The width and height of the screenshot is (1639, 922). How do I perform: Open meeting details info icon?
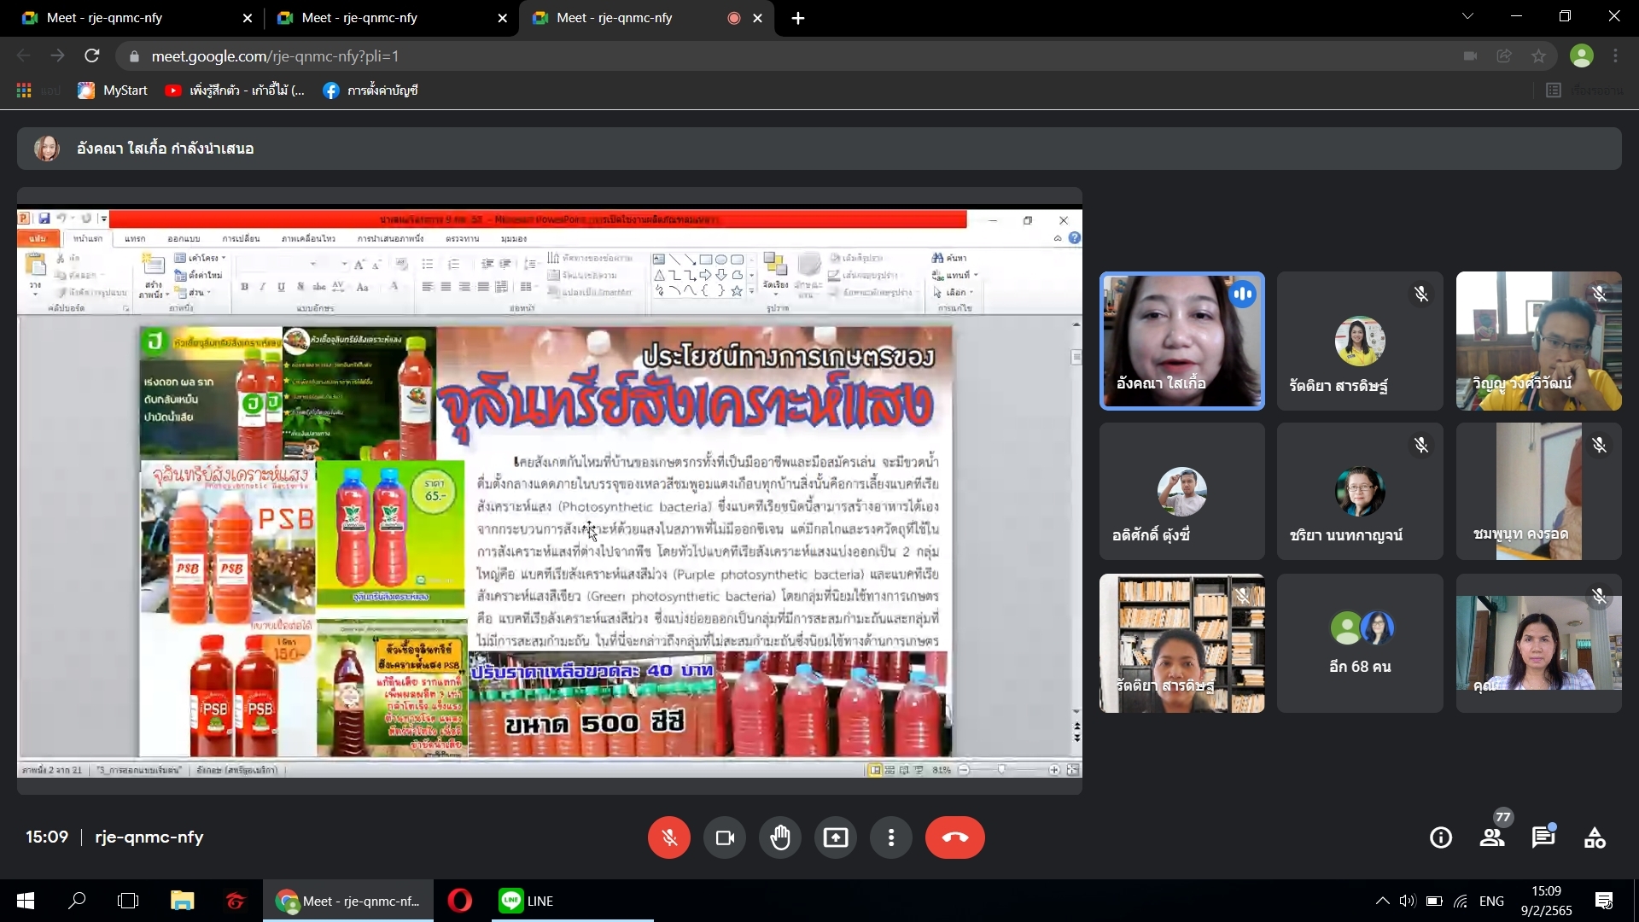1441,837
